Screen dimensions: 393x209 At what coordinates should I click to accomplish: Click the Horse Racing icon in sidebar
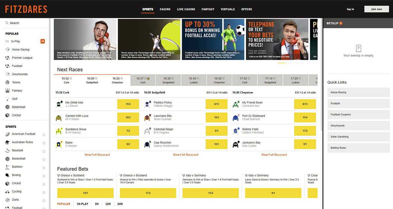(8, 49)
